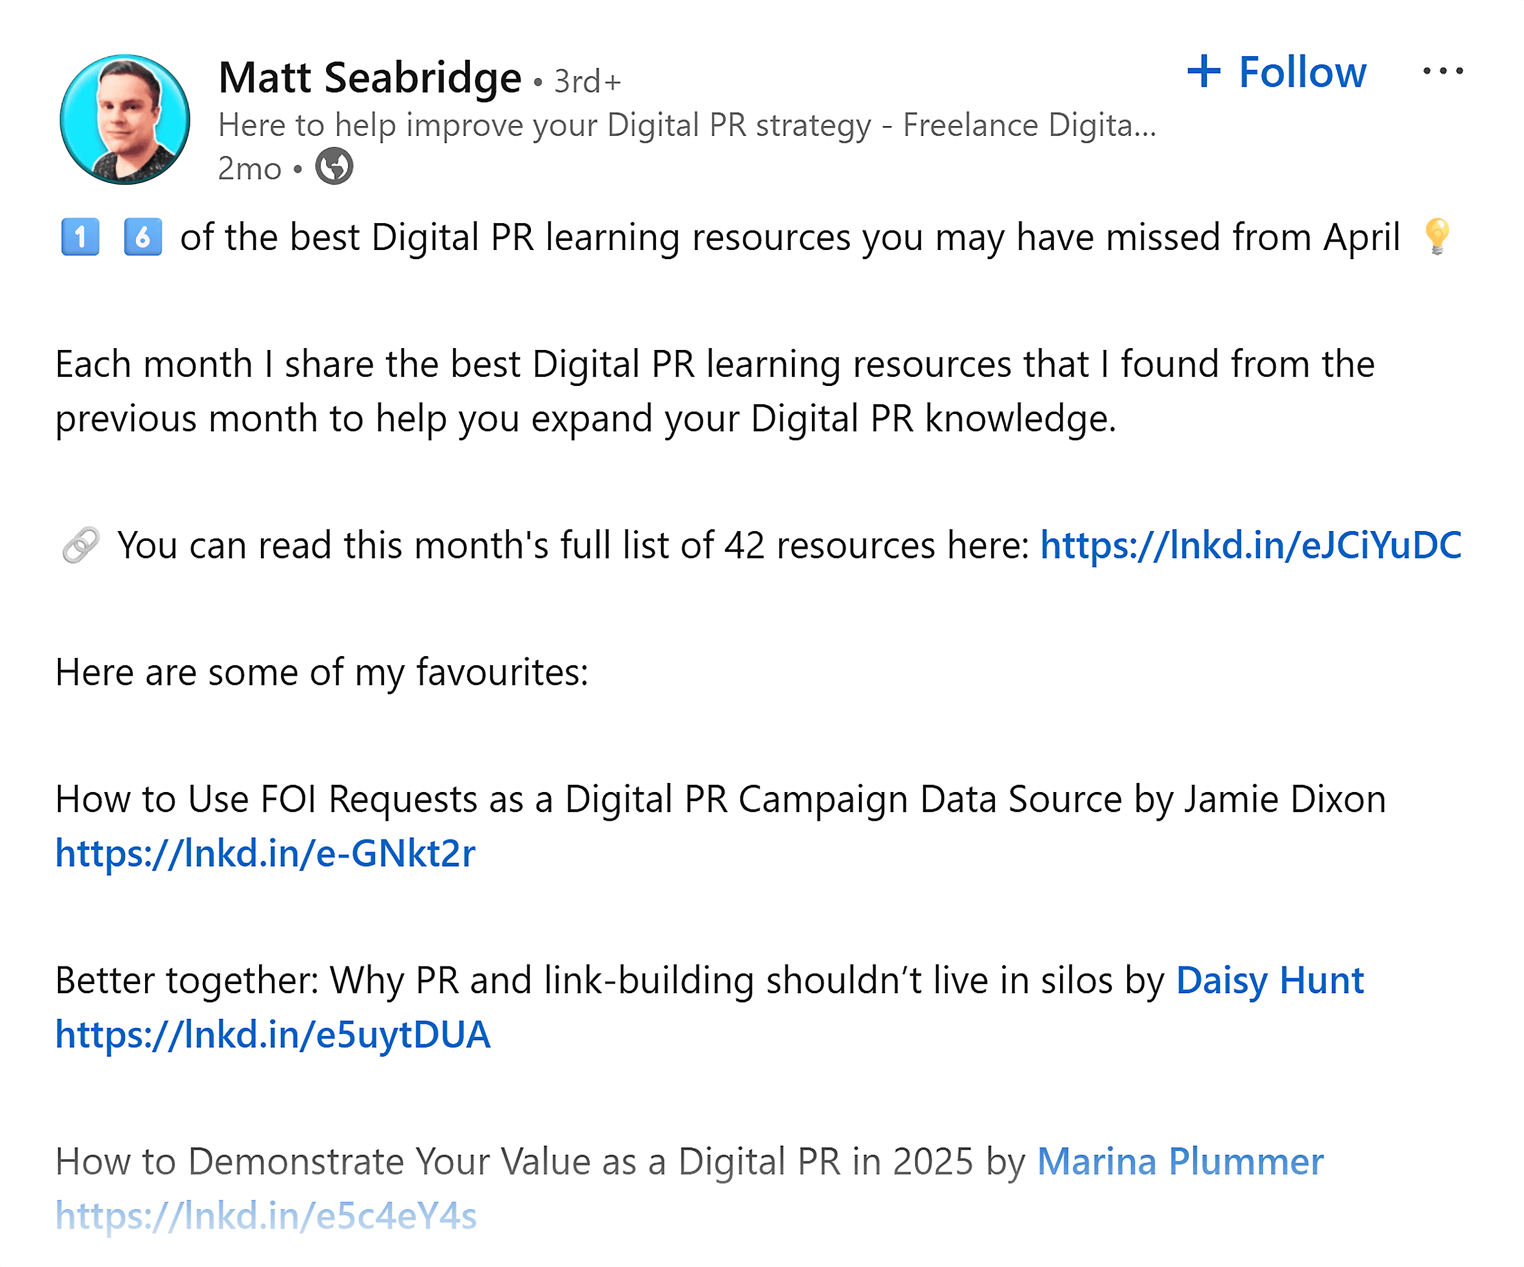Expand the post options via ellipsis menu
This screenshot has height=1267, width=1524.
point(1443,70)
